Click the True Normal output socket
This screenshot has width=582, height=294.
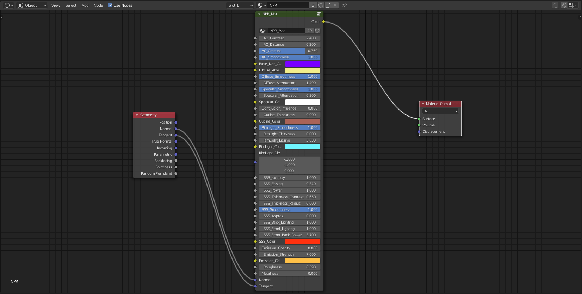pyautogui.click(x=176, y=142)
